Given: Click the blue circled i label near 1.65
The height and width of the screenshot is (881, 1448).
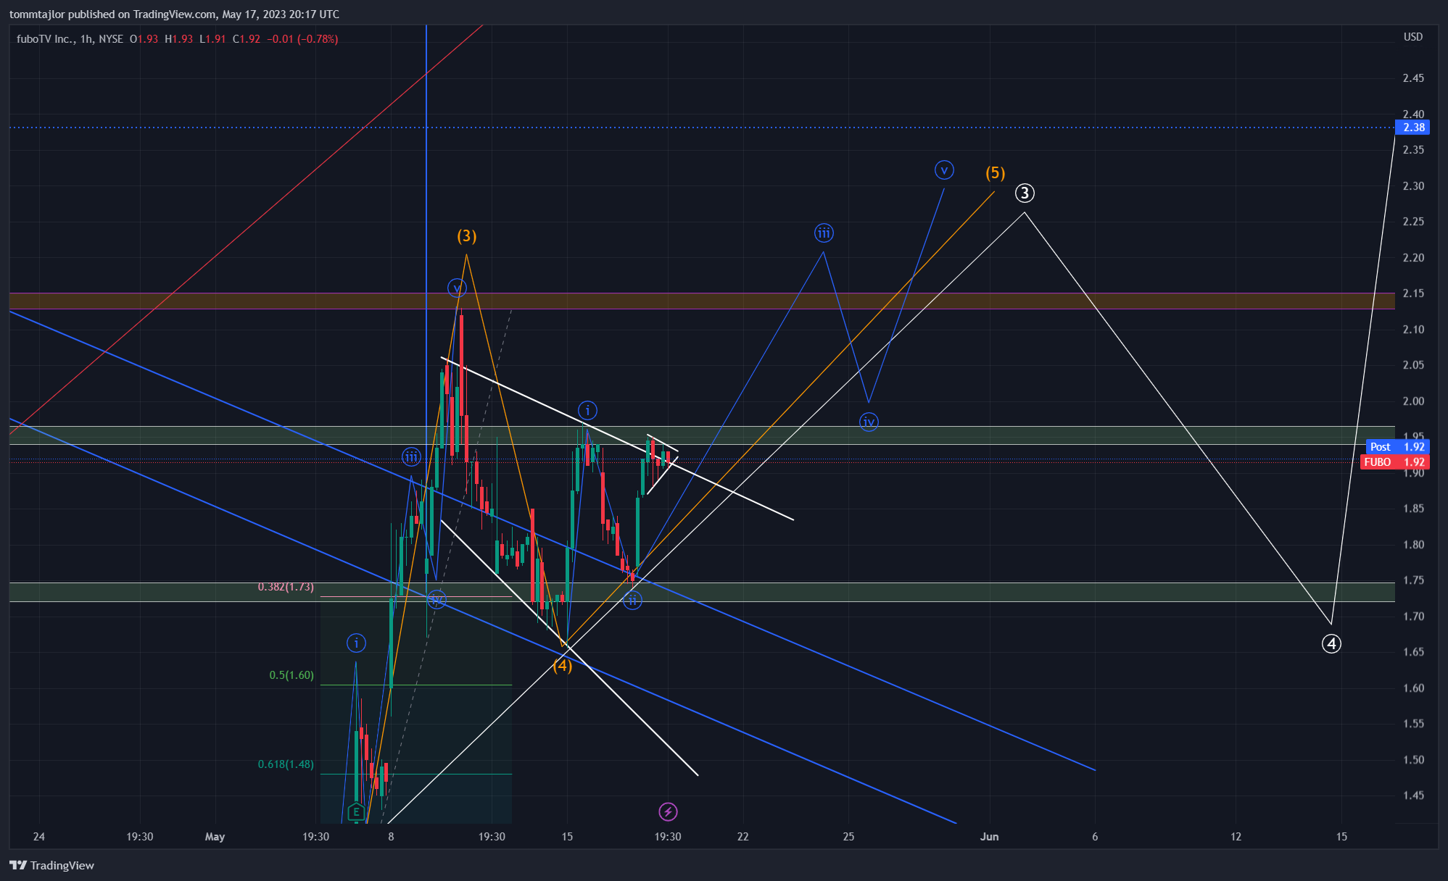Looking at the screenshot, I should 356,643.
